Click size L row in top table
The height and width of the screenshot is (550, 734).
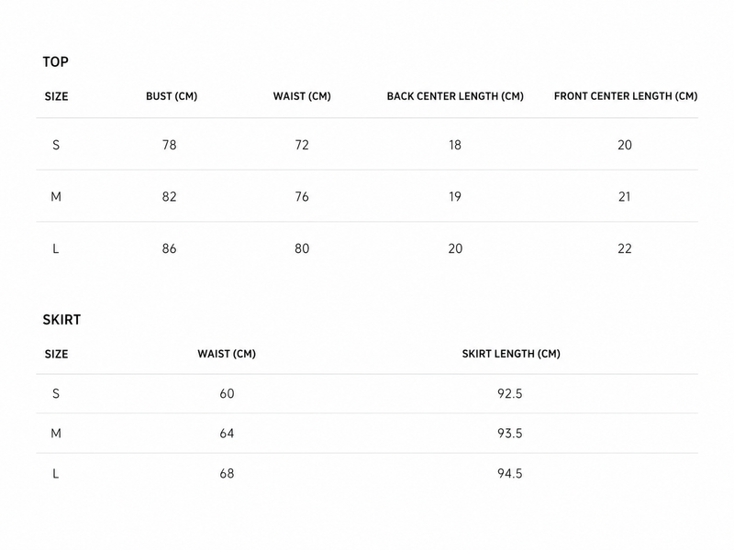click(367, 248)
